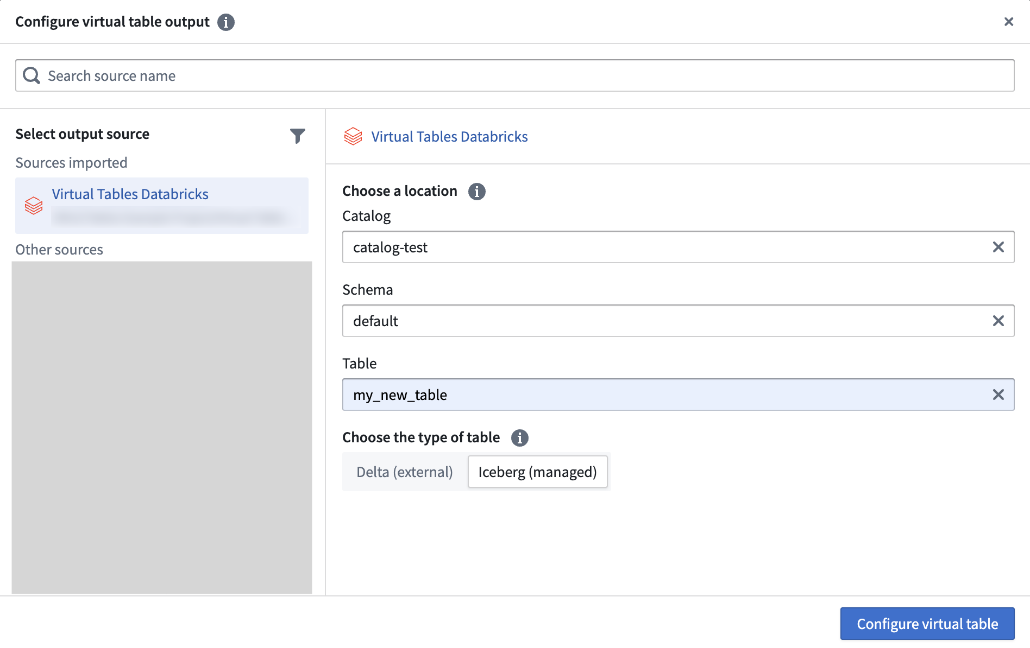Edit the Table field my_new_table
This screenshot has height=648, width=1030.
click(678, 395)
